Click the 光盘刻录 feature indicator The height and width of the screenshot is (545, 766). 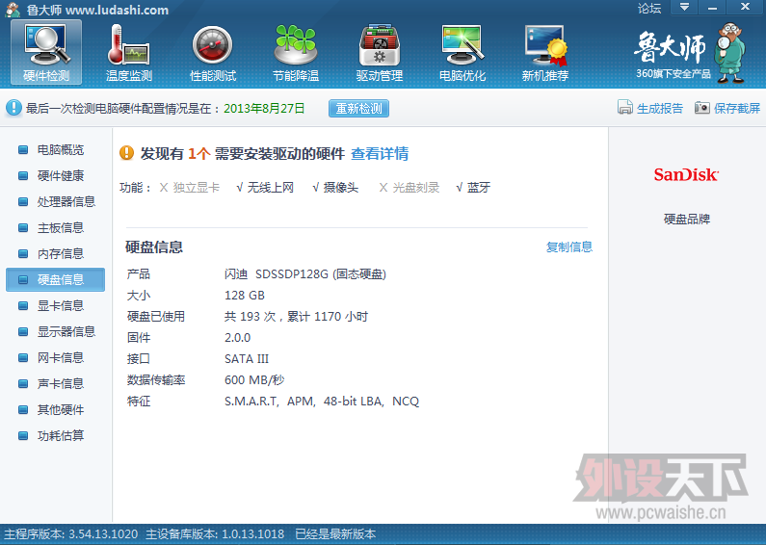pos(409,188)
